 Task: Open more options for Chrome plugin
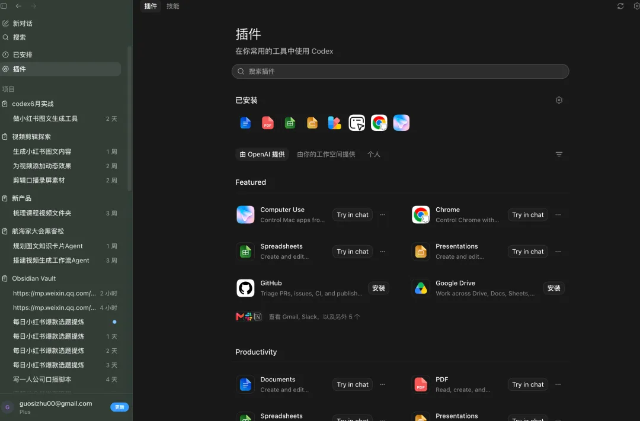[x=558, y=214]
